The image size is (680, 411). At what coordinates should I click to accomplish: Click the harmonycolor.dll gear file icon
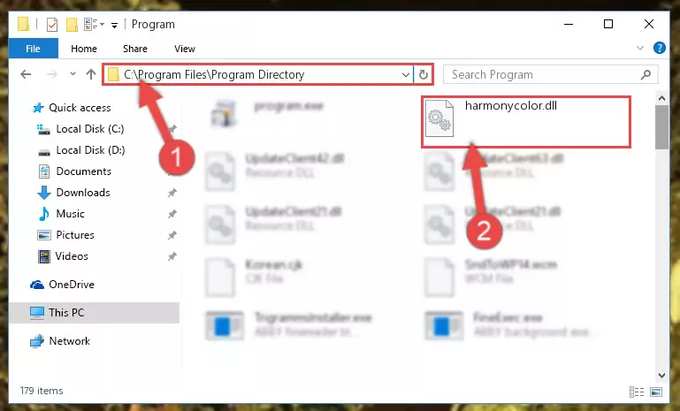[x=439, y=118]
